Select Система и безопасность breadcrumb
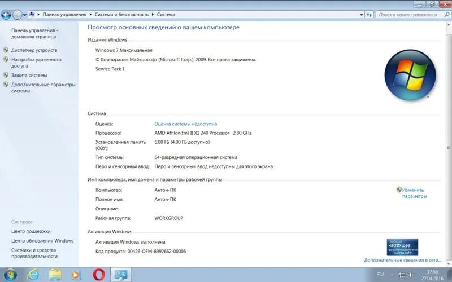This screenshot has width=452, height=282. tap(121, 15)
